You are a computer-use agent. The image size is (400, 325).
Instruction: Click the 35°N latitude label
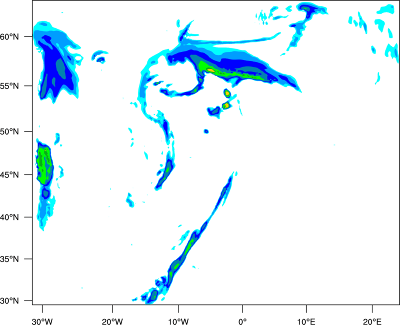click(9, 259)
